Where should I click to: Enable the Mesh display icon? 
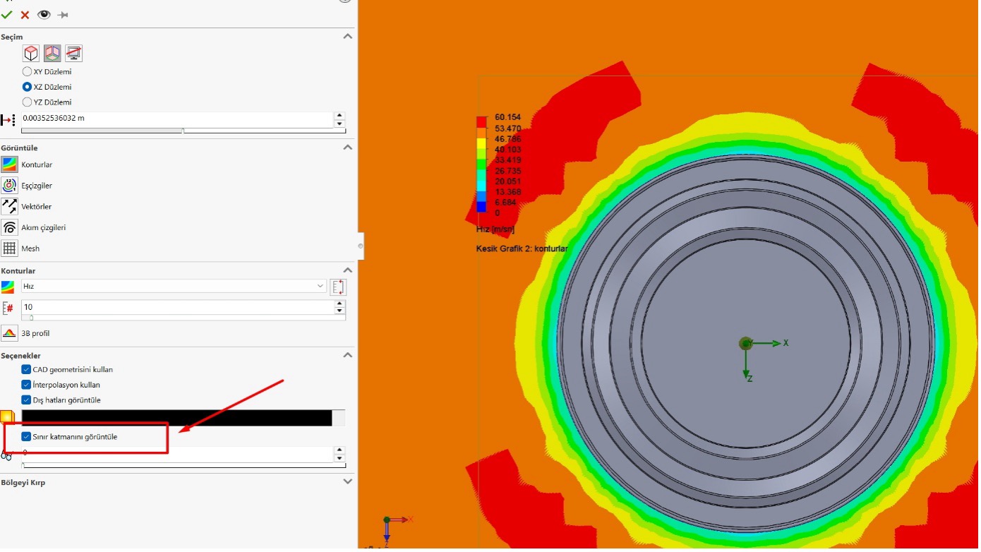(9, 248)
